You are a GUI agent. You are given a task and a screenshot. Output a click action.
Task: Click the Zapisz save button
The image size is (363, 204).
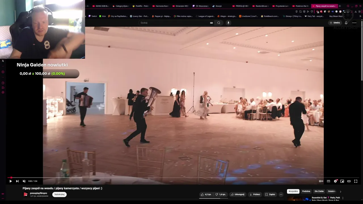[x=270, y=194]
